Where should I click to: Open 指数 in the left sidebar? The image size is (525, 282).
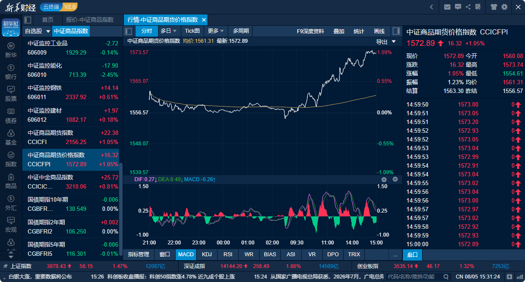coord(11,159)
